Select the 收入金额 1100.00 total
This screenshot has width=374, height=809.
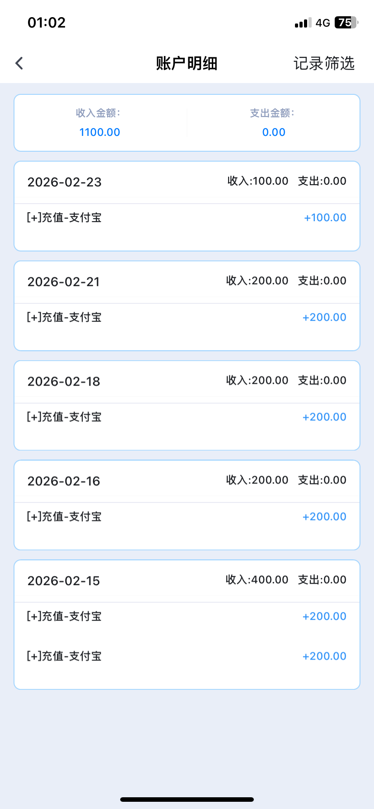click(x=100, y=132)
